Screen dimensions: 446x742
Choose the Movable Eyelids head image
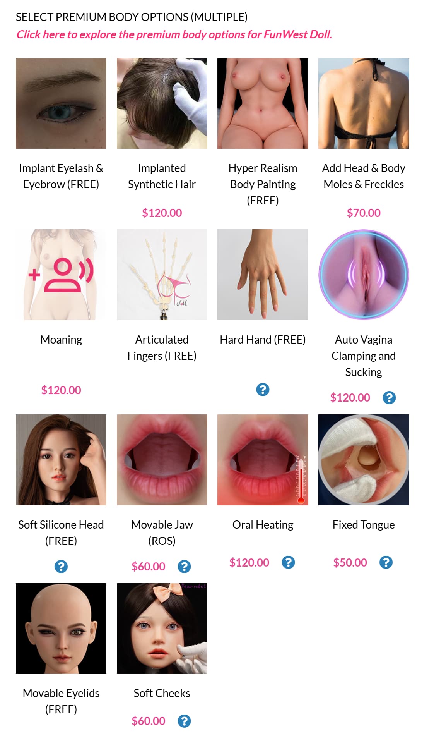(61, 629)
